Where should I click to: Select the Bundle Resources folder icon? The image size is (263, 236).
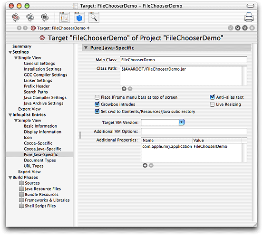pos(21,194)
